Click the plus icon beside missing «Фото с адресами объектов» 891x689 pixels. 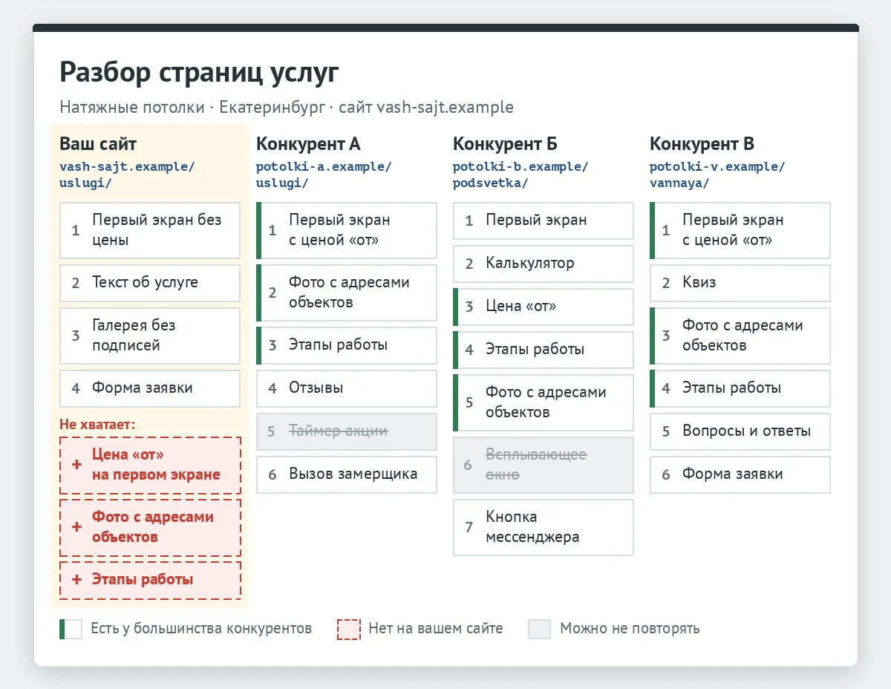pyautogui.click(x=76, y=527)
